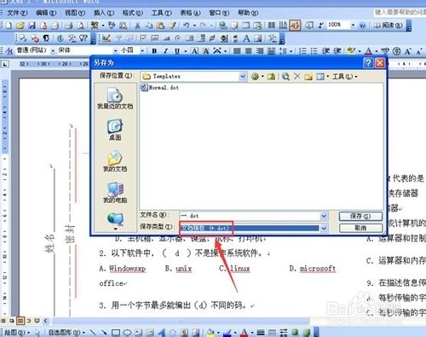Toggle the Character Border A button
The width and height of the screenshot is (426, 337).
[194, 51]
